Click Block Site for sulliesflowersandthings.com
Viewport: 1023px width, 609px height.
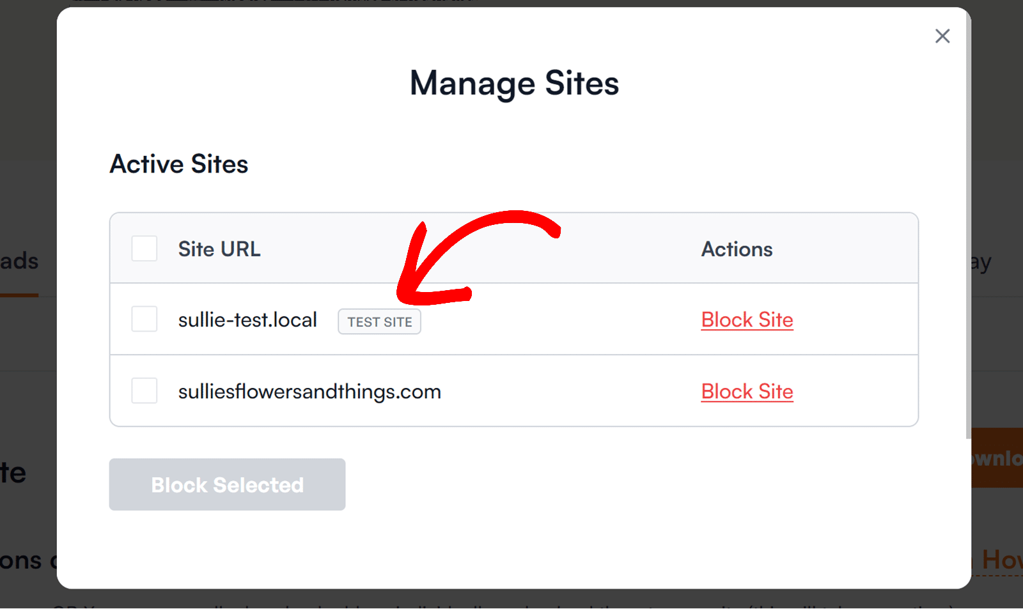(x=747, y=391)
